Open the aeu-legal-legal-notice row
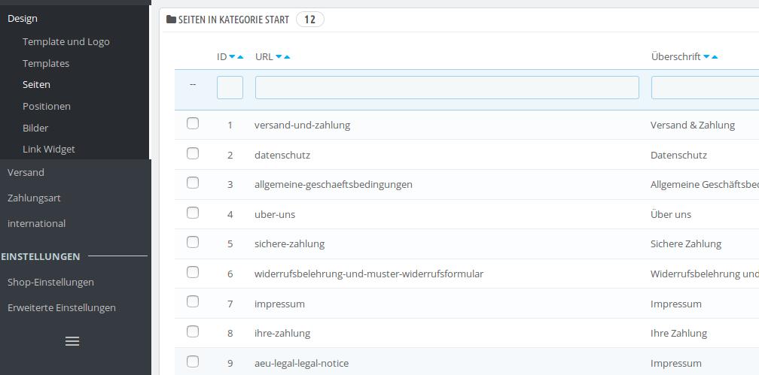Screen dimensions: 759x375 tap(301, 364)
